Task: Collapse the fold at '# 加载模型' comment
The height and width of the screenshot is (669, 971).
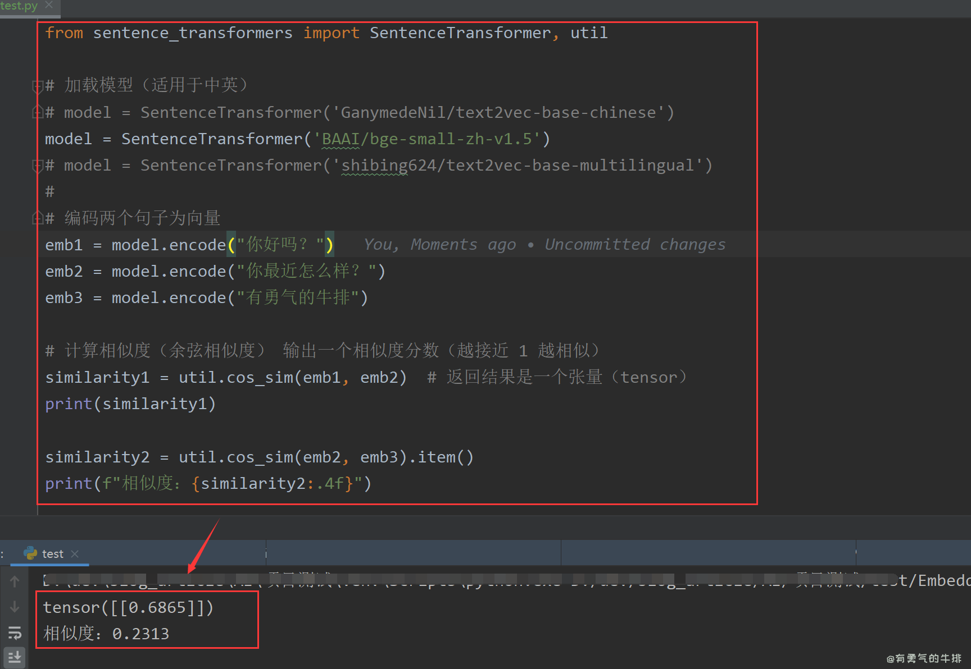Action: 38,86
